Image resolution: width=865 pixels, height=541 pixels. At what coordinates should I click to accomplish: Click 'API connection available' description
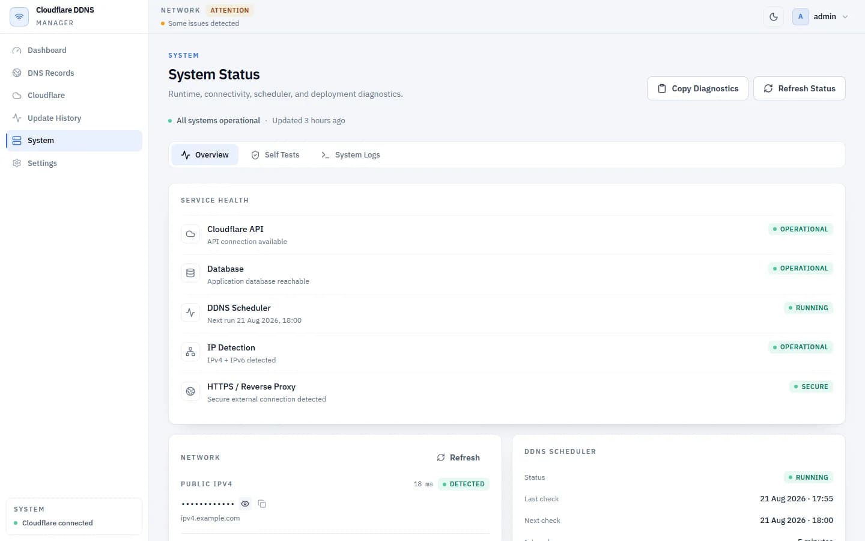(247, 242)
